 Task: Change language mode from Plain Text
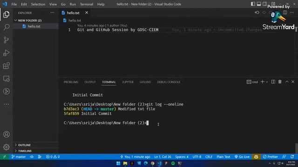point(223,157)
